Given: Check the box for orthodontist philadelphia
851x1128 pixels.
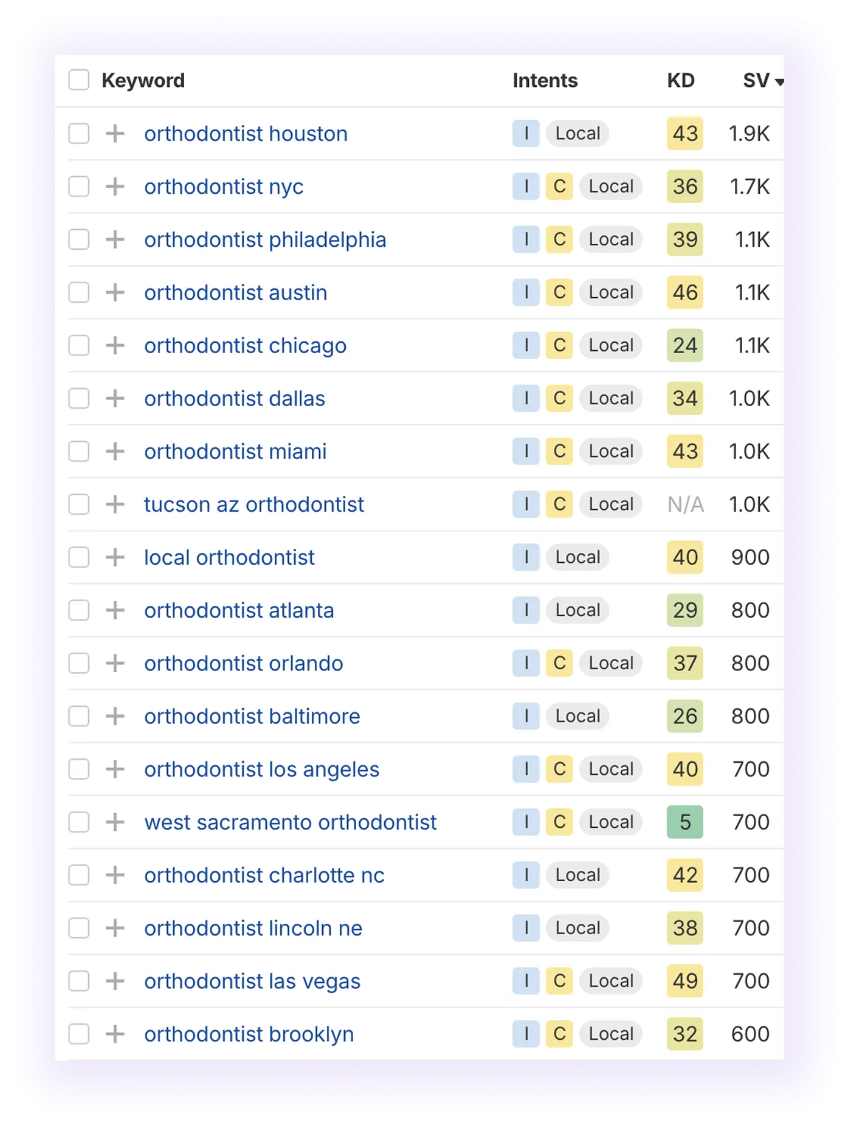Looking at the screenshot, I should 78,239.
